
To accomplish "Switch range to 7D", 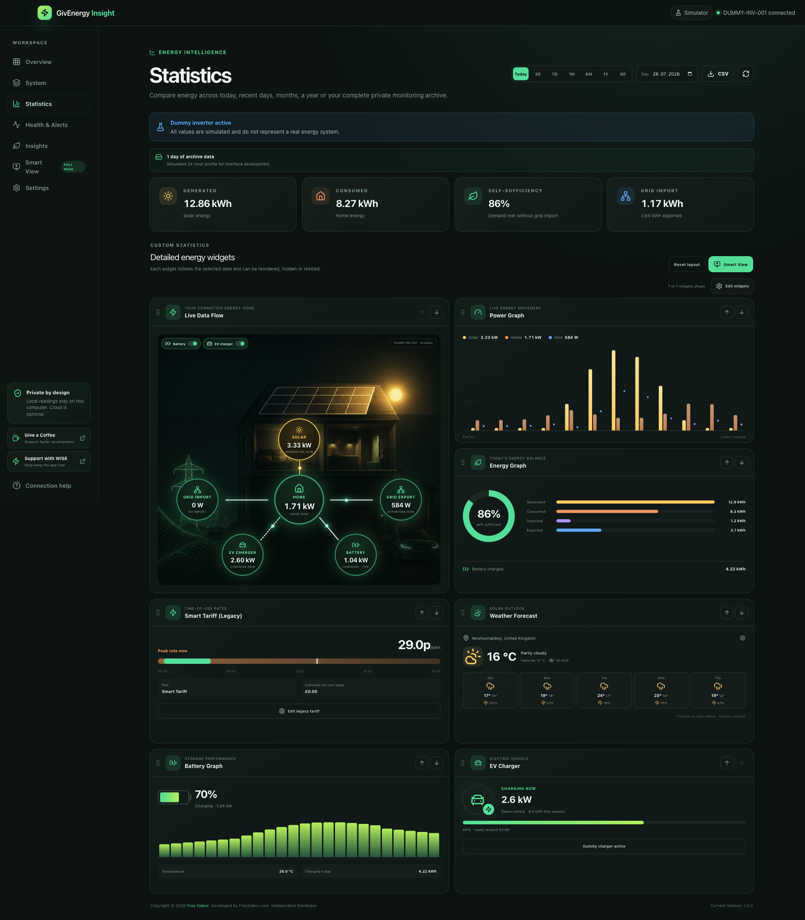I will (555, 74).
